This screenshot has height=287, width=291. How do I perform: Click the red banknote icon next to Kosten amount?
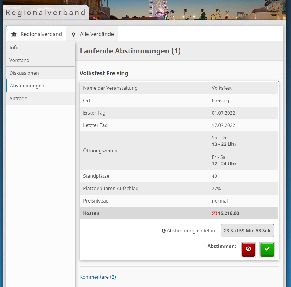[214, 213]
